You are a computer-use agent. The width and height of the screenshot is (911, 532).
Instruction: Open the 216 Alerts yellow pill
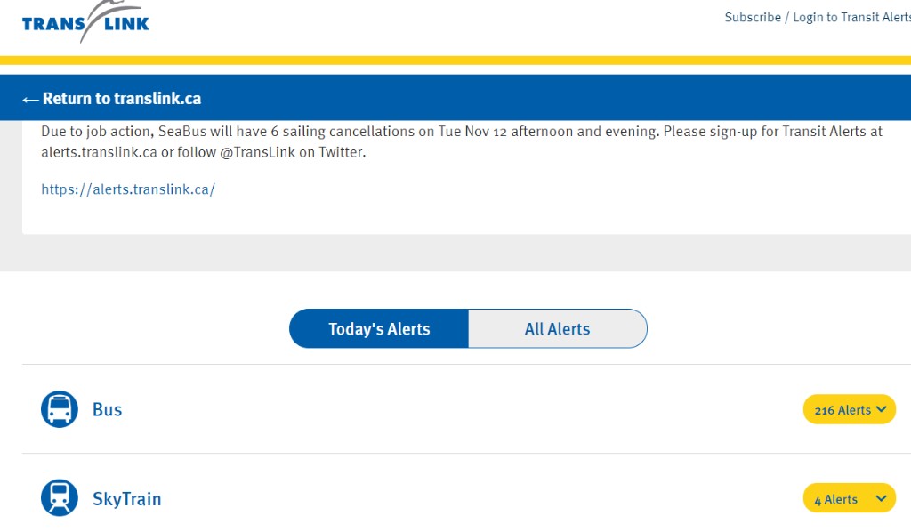[x=850, y=409]
